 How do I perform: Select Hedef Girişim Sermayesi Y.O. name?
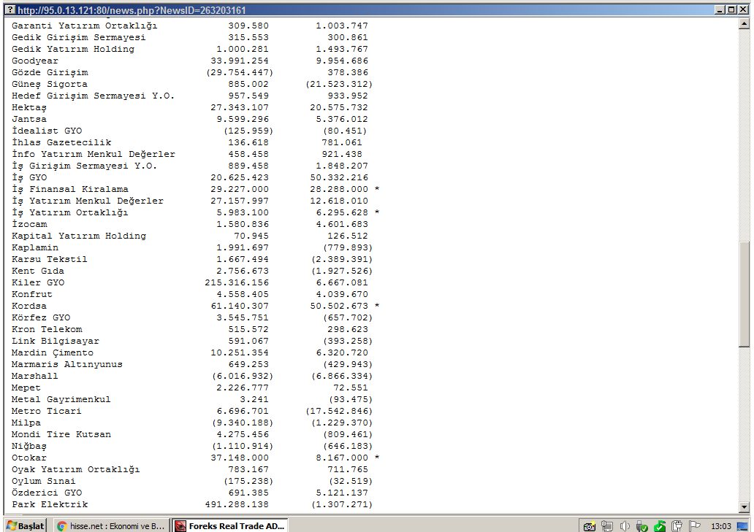(x=93, y=96)
